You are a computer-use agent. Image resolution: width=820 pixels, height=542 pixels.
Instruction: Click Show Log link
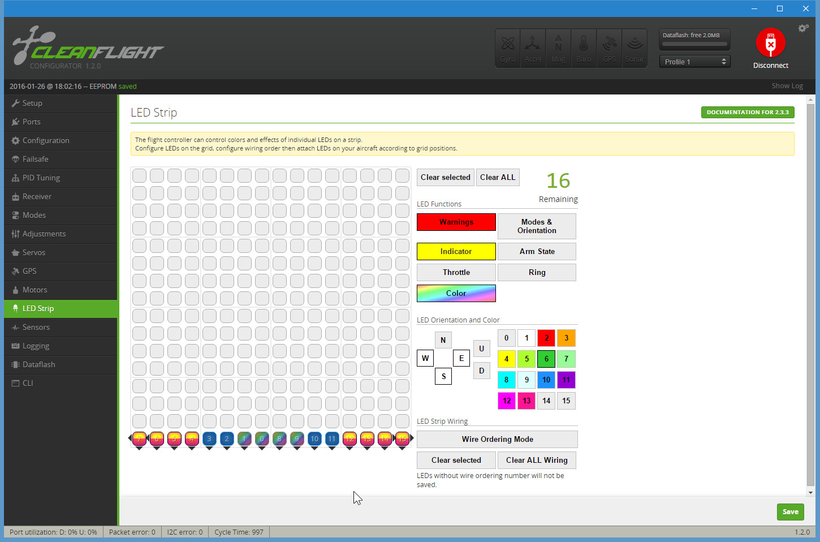[787, 86]
